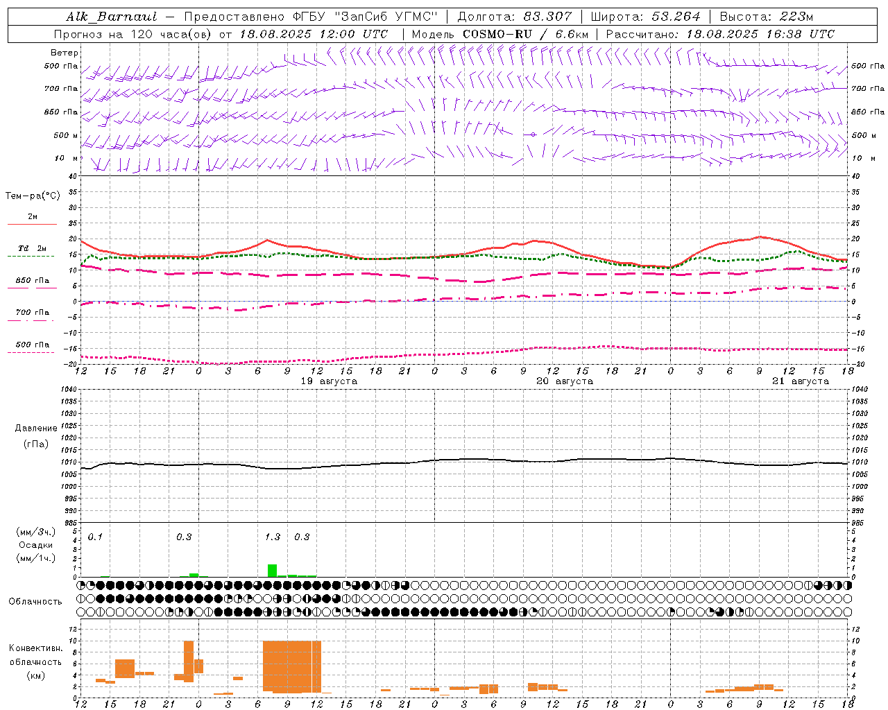Click the tallest green precipitation bar
The width and height of the screenshot is (888, 710).
tap(272, 571)
